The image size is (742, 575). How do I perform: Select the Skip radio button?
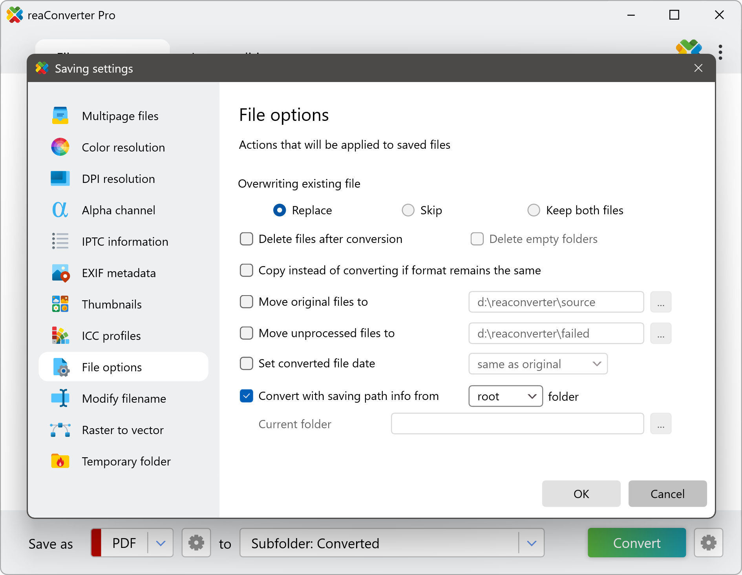pyautogui.click(x=408, y=210)
